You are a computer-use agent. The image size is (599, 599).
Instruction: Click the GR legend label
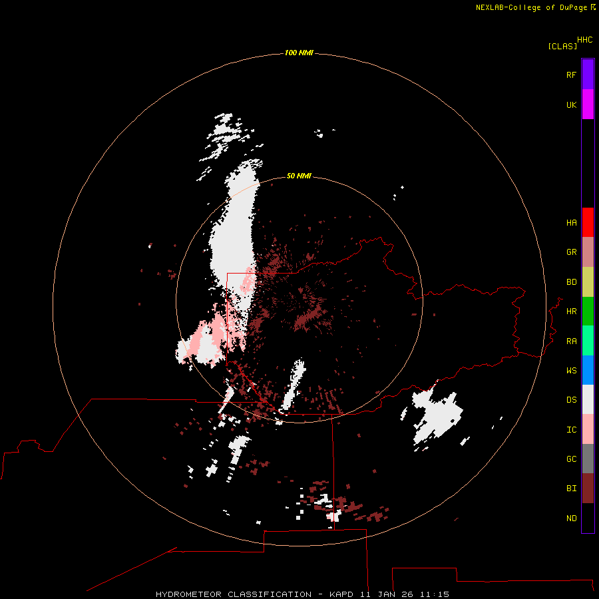pyautogui.click(x=571, y=252)
